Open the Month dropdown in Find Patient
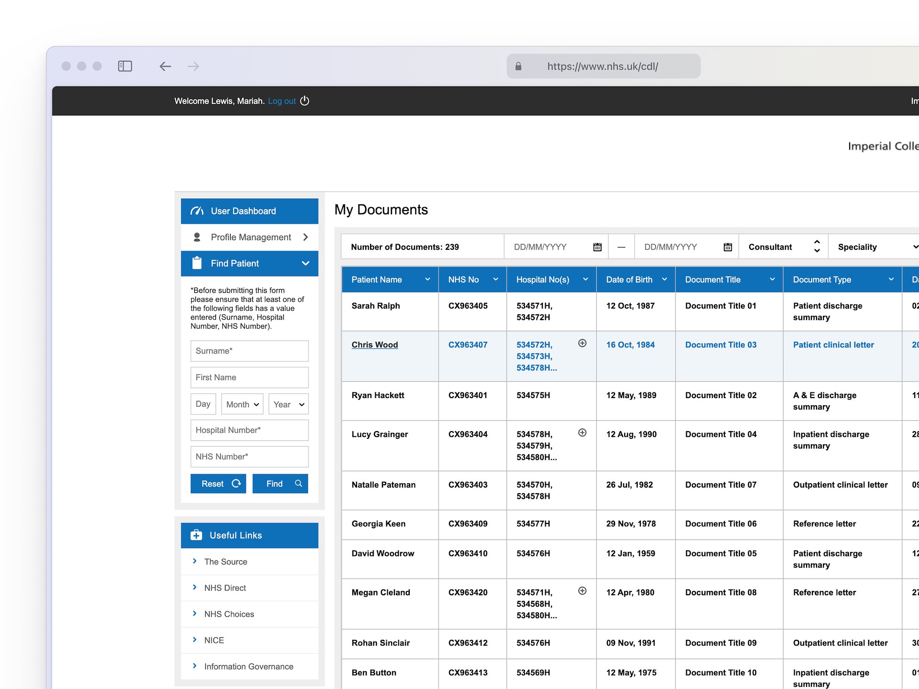Image resolution: width=919 pixels, height=689 pixels. (x=242, y=404)
